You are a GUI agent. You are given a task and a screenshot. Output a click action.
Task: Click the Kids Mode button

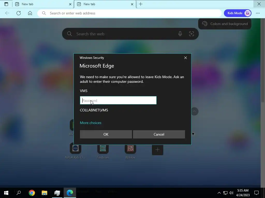click(238, 13)
